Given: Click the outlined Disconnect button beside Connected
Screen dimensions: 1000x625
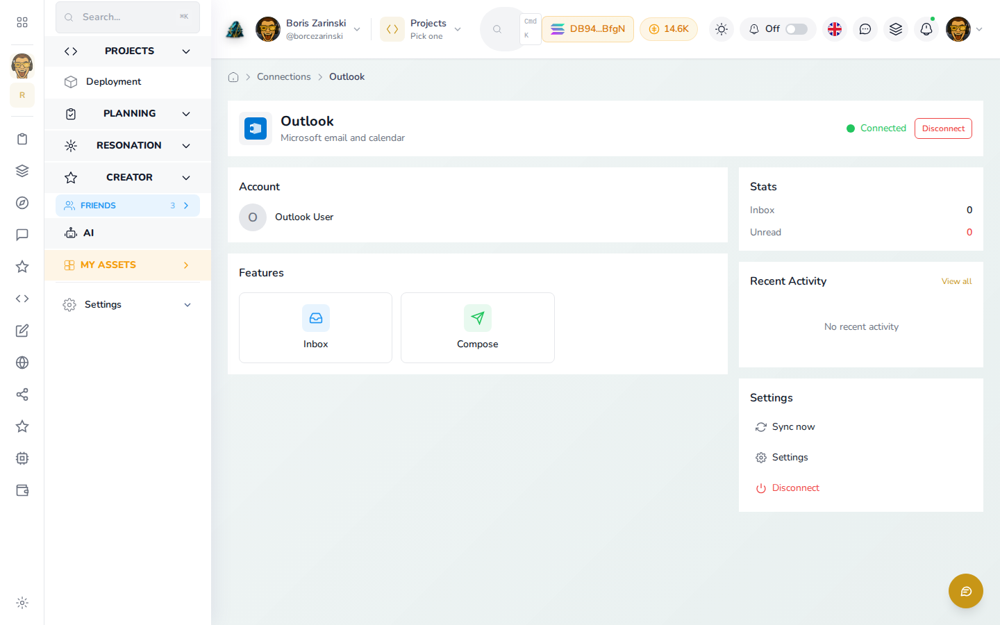Looking at the screenshot, I should click(x=943, y=128).
